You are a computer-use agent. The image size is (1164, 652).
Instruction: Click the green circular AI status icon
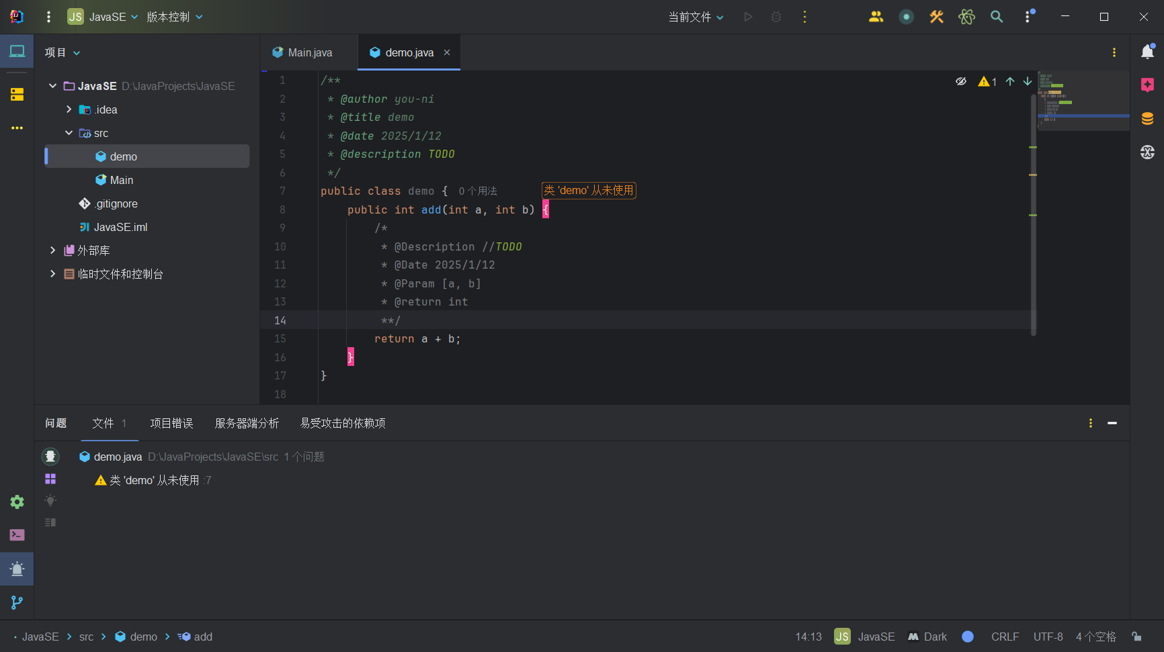coord(906,17)
